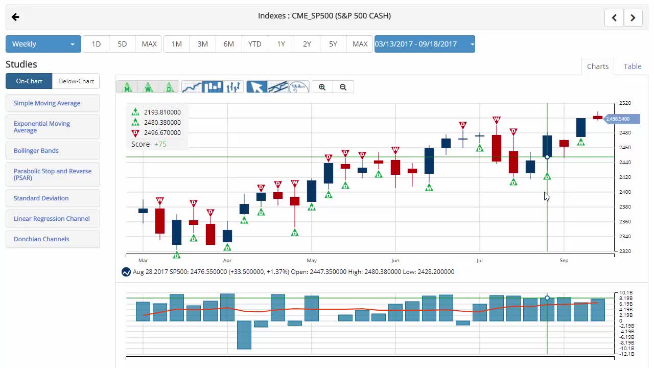Click the 2496.670000 daily triangle value
Screen dimensions: 654x368
162,133
